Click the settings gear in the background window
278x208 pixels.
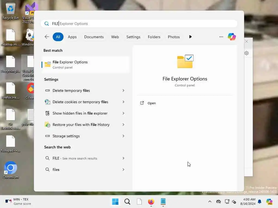(x=247, y=53)
